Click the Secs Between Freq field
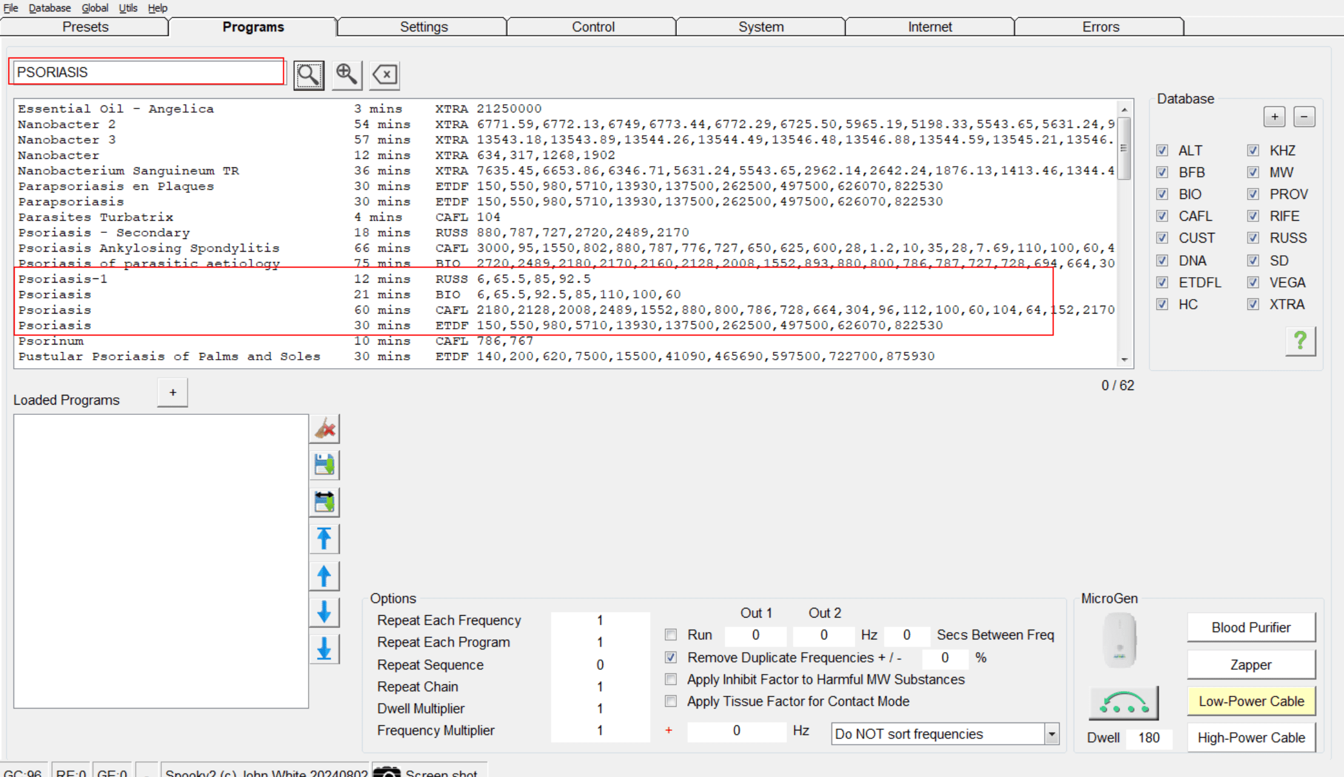1344x777 pixels. click(x=907, y=635)
